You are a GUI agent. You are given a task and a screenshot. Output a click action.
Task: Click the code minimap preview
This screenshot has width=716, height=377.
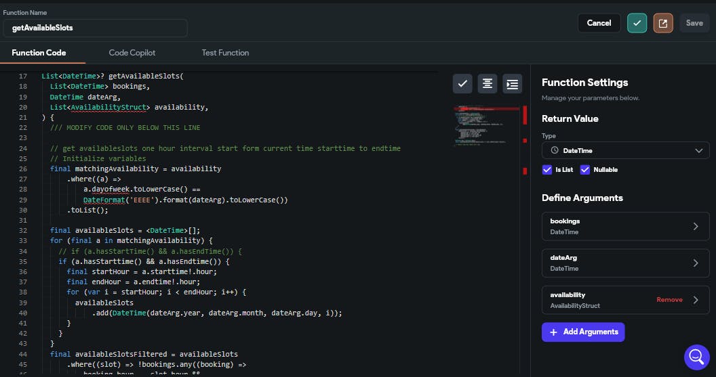tap(486, 125)
